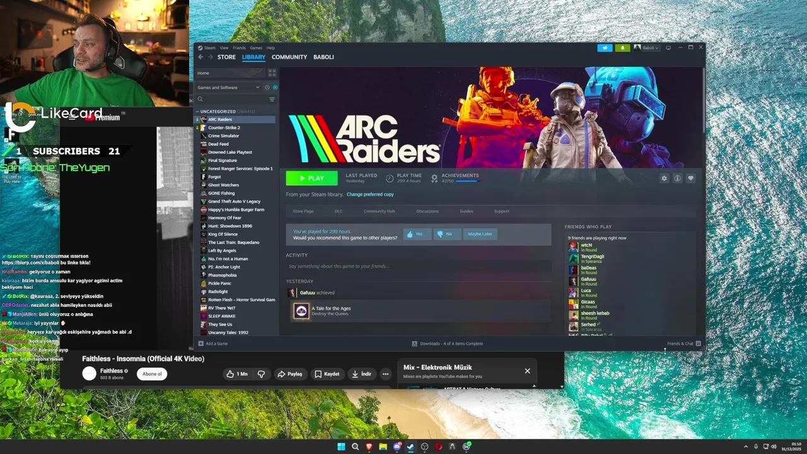
Task: Click YouTube Paylaş share button
Action: [x=289, y=374]
